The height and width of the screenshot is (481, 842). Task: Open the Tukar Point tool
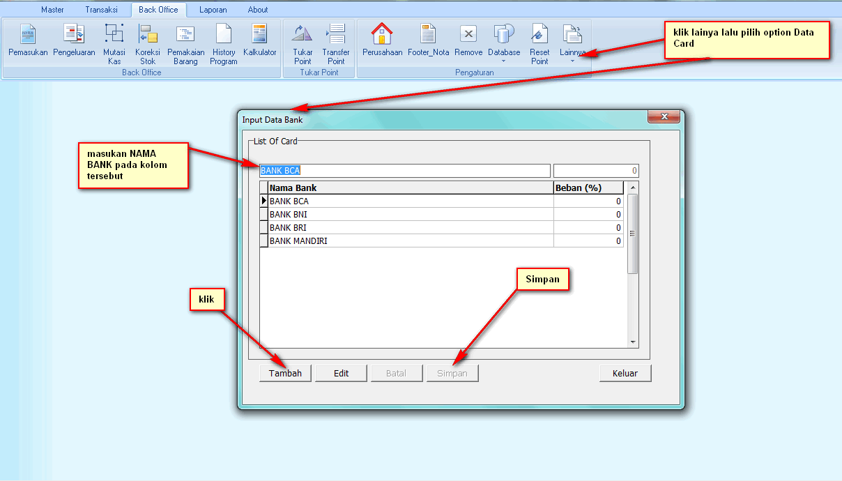(302, 42)
